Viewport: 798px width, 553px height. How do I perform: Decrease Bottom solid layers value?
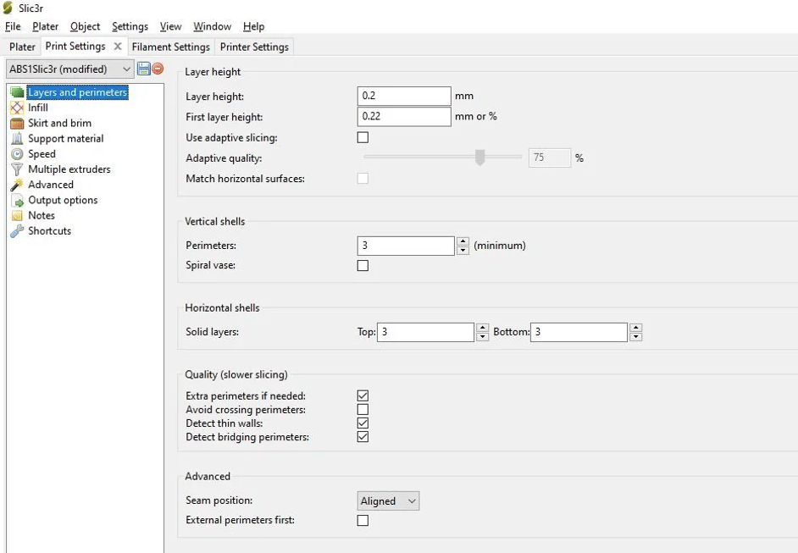pyautogui.click(x=635, y=337)
